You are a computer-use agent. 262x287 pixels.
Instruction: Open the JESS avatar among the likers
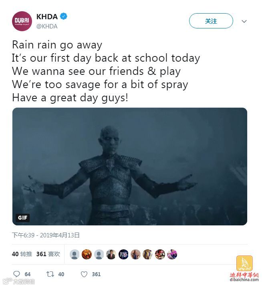[x=123, y=254]
